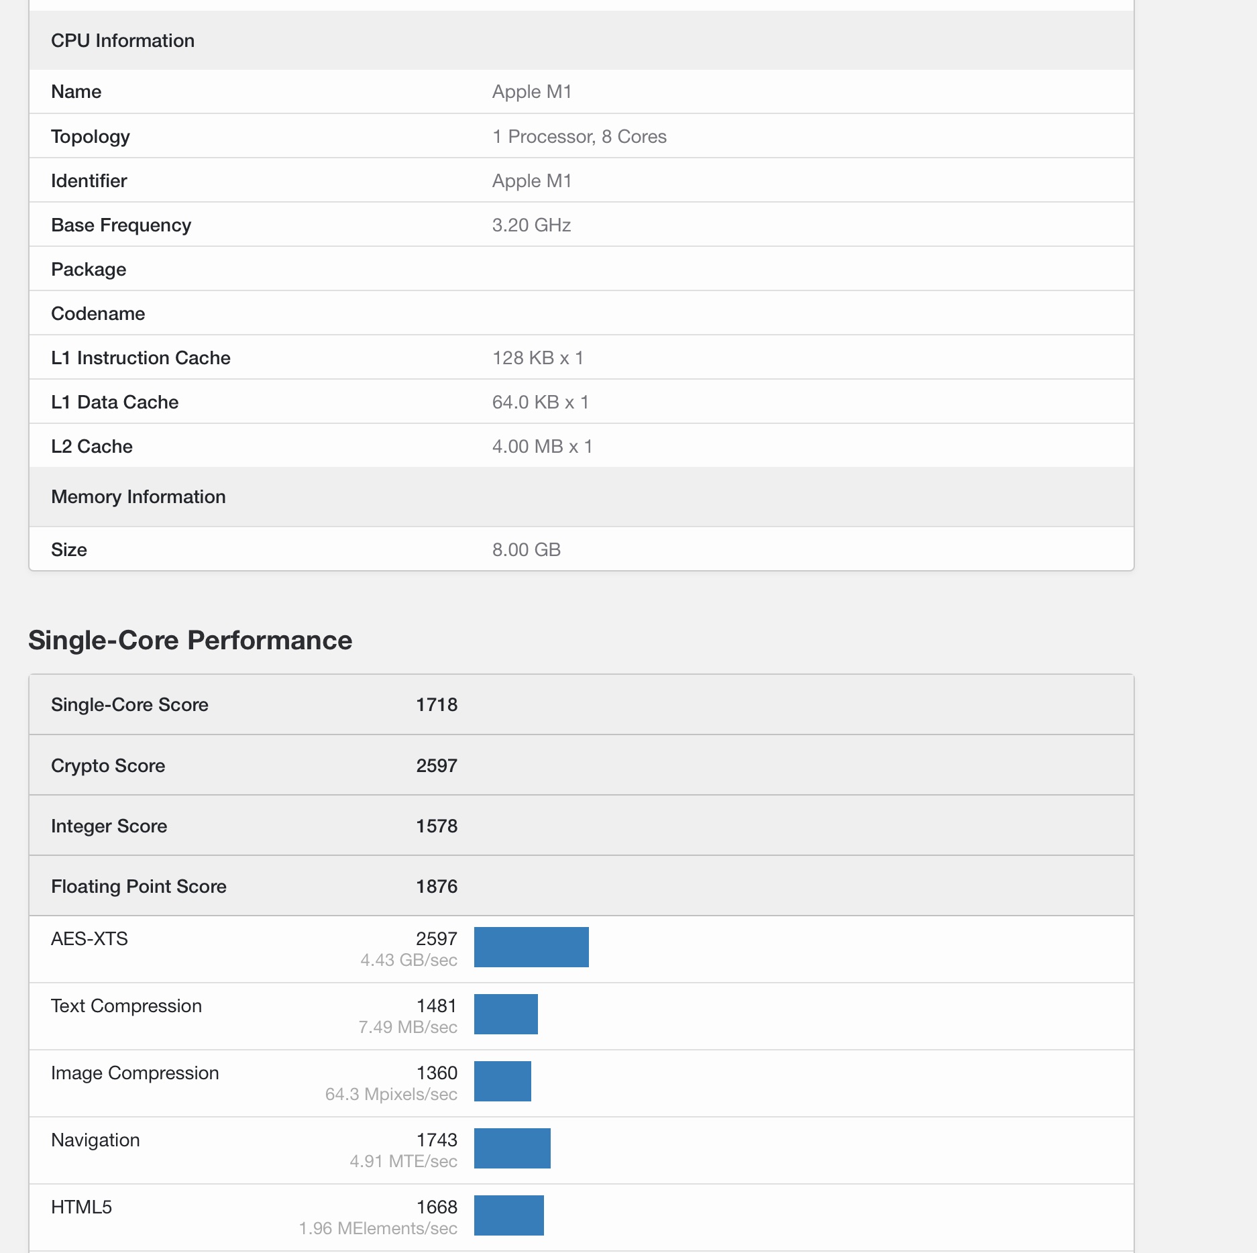This screenshot has width=1257, height=1253.
Task: Select the Text Compression score 1481
Action: coord(437,1005)
